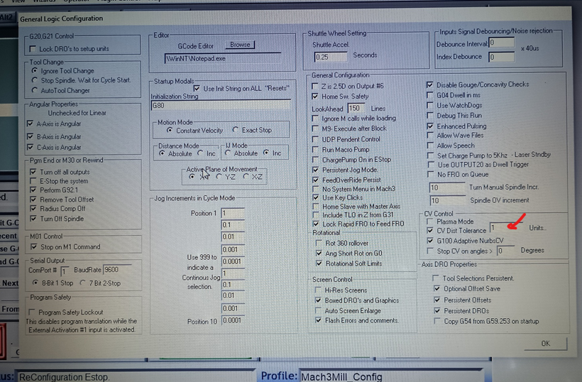Viewport: 582px width, 382px height.
Task: Enable M9- Execute after Block
Action: point(315,129)
